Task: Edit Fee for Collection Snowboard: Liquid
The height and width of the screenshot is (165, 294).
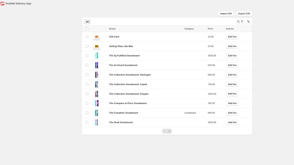Action: [x=232, y=84]
